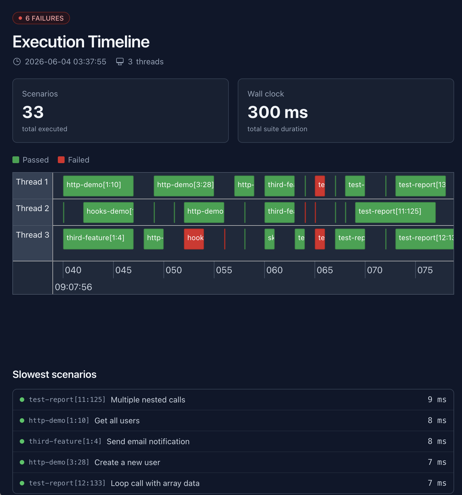Select the 'sk' bar on Thread 3
Image resolution: width=462 pixels, height=495 pixels.
click(270, 239)
